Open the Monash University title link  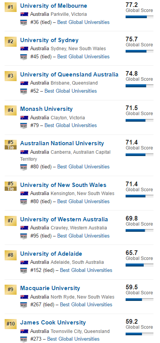pos(46,109)
